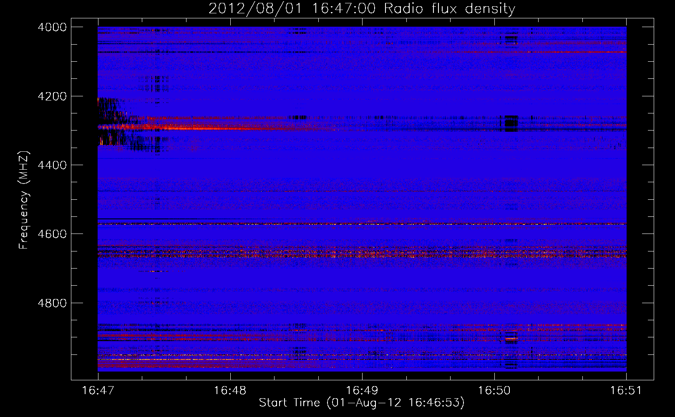Click the 16:47 time tick label
Screen dimensions: 675x417
98,391
